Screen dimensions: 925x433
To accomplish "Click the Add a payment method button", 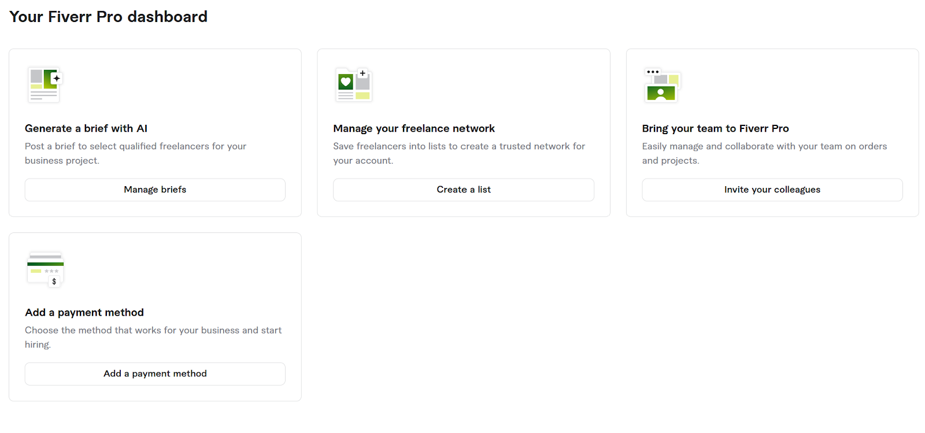I will tap(155, 374).
